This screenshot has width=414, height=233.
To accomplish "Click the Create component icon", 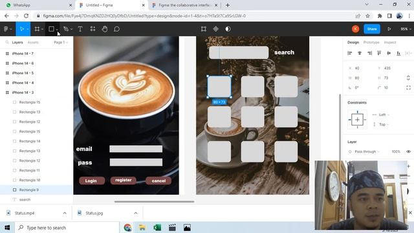I will [215, 29].
